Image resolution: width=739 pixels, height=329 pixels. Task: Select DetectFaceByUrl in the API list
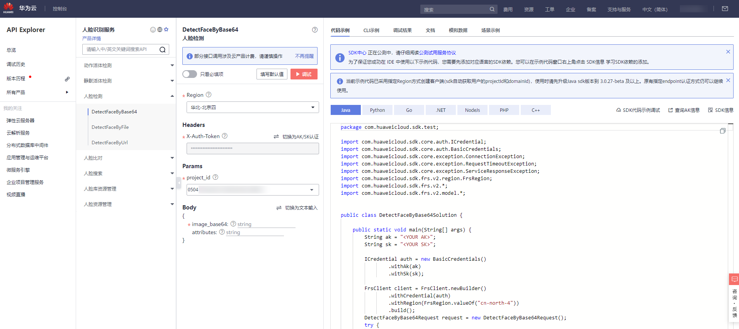pos(110,142)
